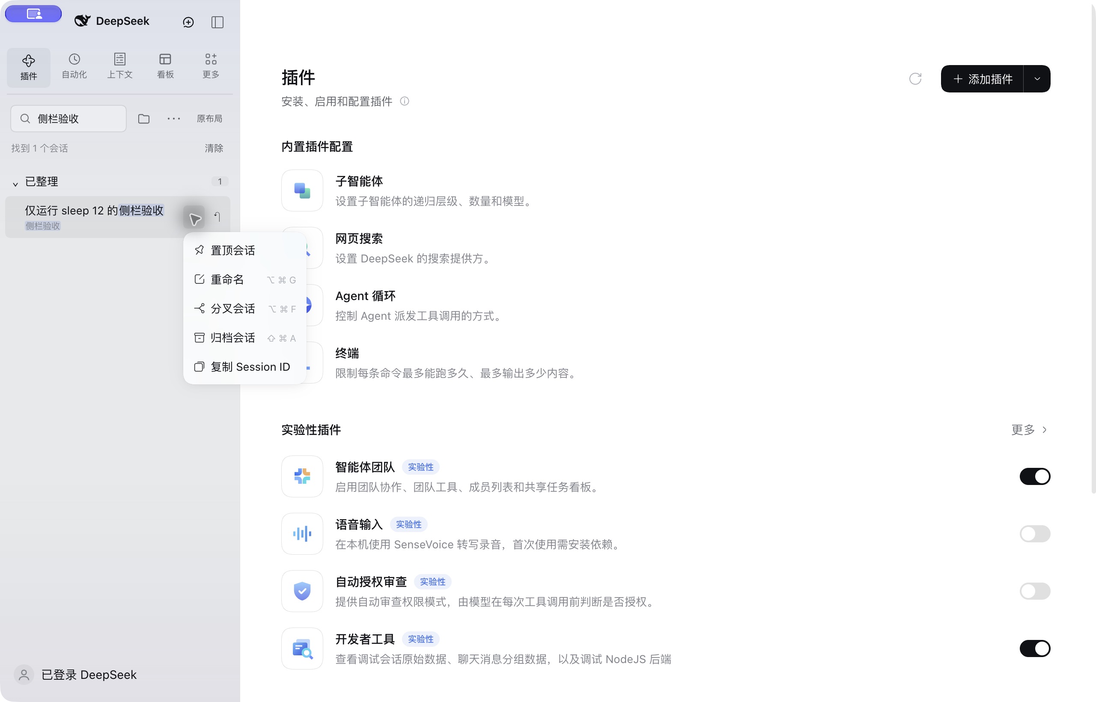Click the search field containing 侧栏验收
The image size is (1096, 702).
coord(68,119)
